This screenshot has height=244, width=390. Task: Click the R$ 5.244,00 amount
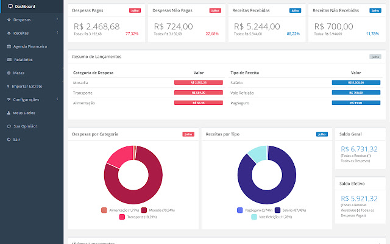[257, 26]
